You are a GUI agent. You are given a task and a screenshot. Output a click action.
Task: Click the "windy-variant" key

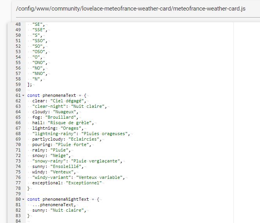click(52, 177)
